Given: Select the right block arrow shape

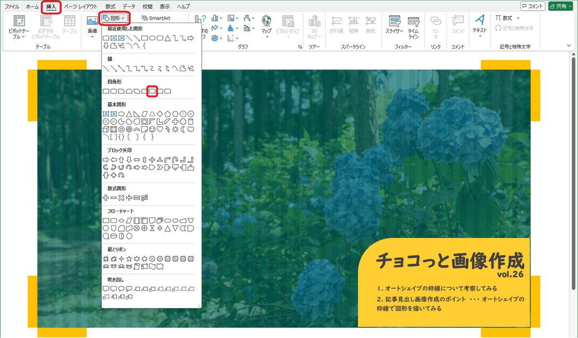Looking at the screenshot, I should 106,160.
